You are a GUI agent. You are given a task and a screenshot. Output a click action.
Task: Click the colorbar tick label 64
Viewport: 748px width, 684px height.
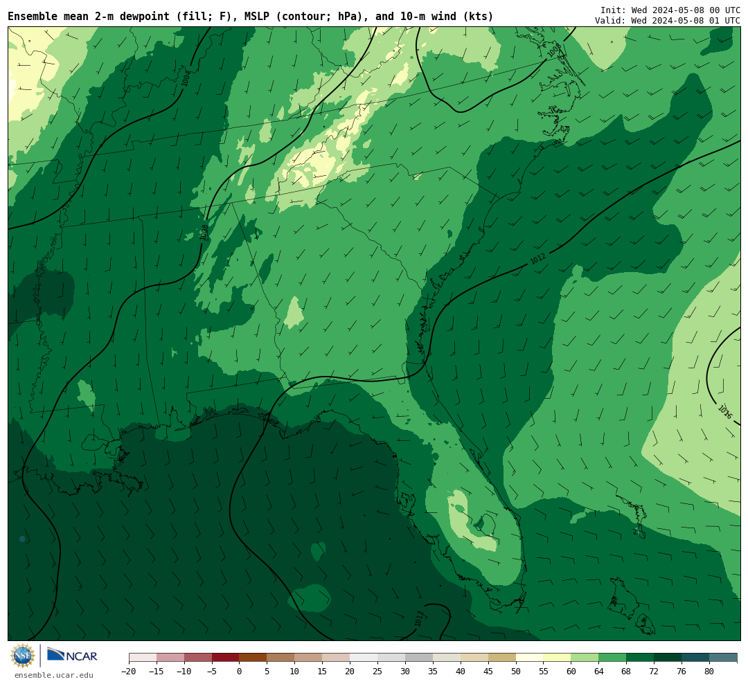[598, 671]
